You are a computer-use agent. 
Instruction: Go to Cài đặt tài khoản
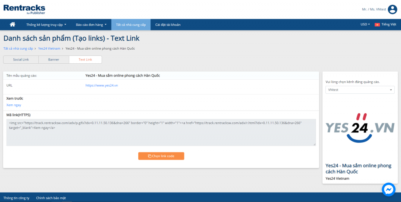(168, 25)
